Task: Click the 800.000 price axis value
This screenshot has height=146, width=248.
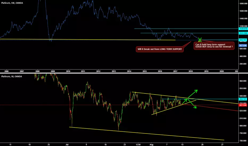Action: [243, 126]
